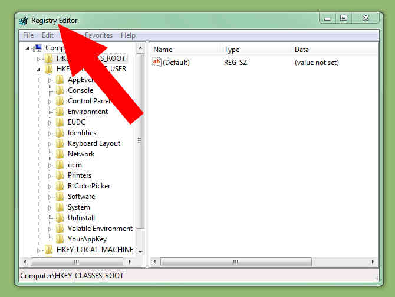This screenshot has width=395, height=297.
Task: Expand the Software key arrow
Action: coord(51,197)
